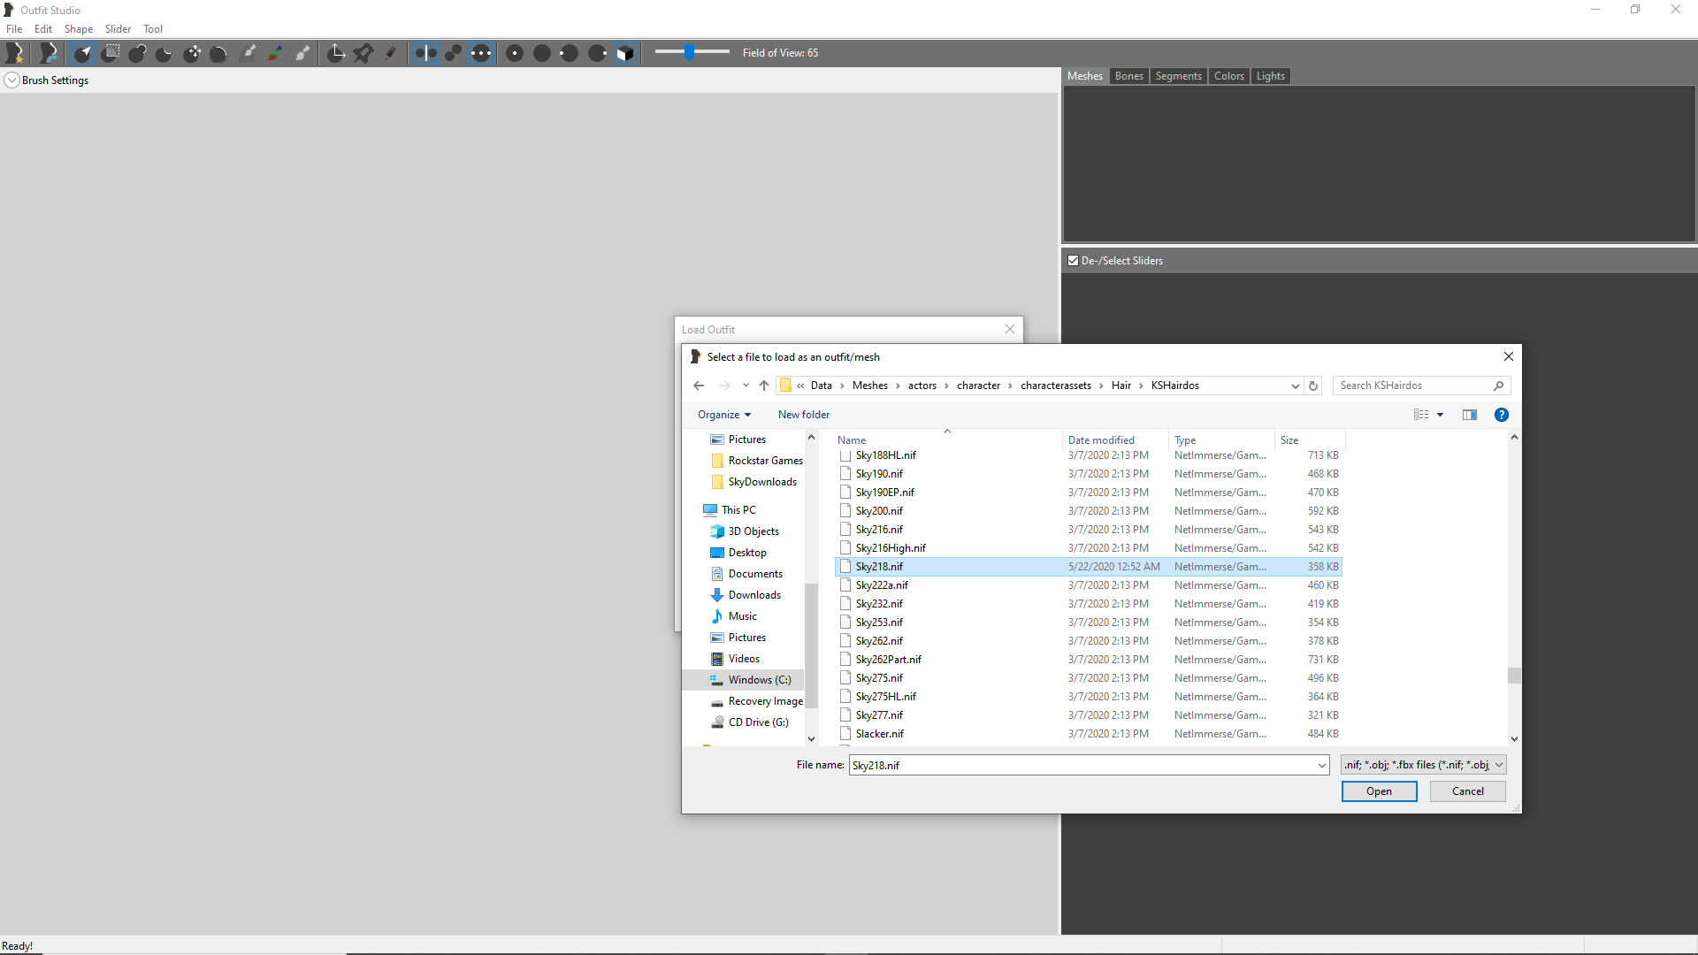This screenshot has height=955, width=1698.
Task: Open the Tool menu
Action: coord(153,28)
